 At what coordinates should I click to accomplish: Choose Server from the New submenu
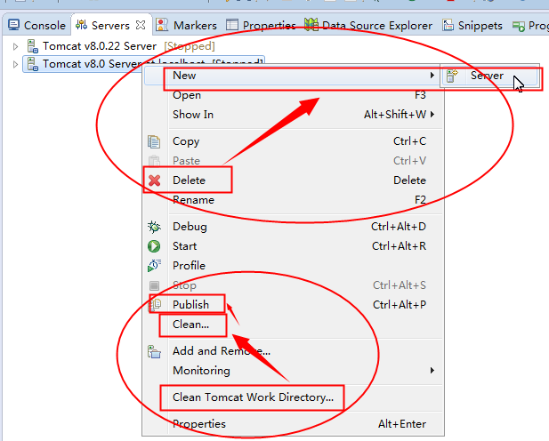tap(489, 76)
